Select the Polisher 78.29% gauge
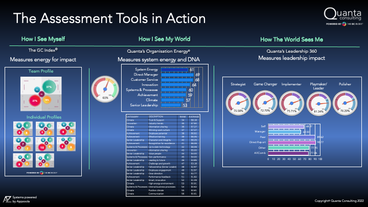The image size is (368, 207). click(x=345, y=103)
